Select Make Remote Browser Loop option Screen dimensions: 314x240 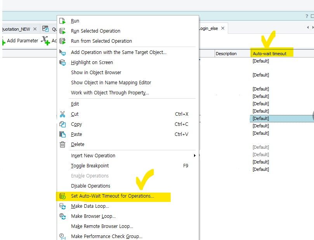coord(102,226)
